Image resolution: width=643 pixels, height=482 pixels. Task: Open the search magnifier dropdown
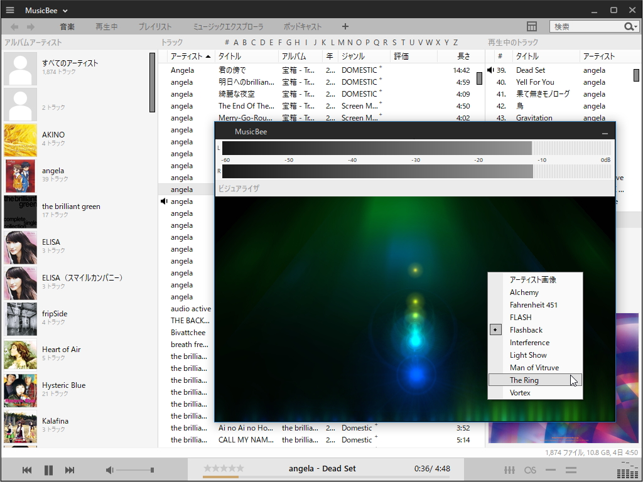[630, 26]
